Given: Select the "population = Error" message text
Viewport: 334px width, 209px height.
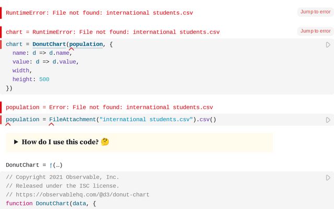Looking at the screenshot, I should click(110, 107).
